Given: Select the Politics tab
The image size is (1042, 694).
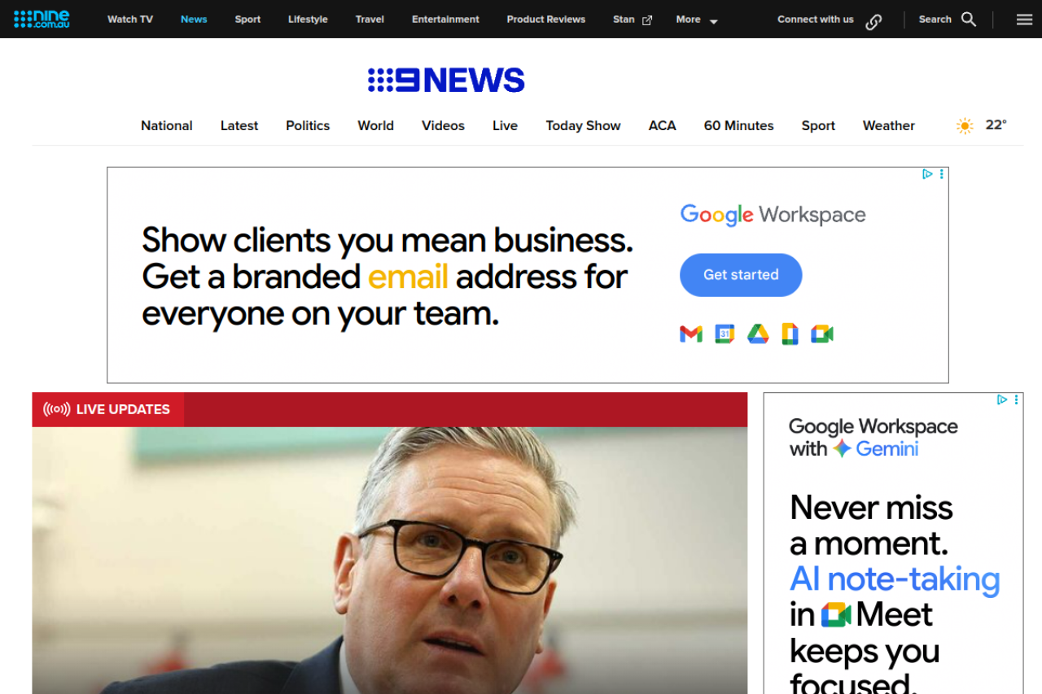Looking at the screenshot, I should [308, 125].
